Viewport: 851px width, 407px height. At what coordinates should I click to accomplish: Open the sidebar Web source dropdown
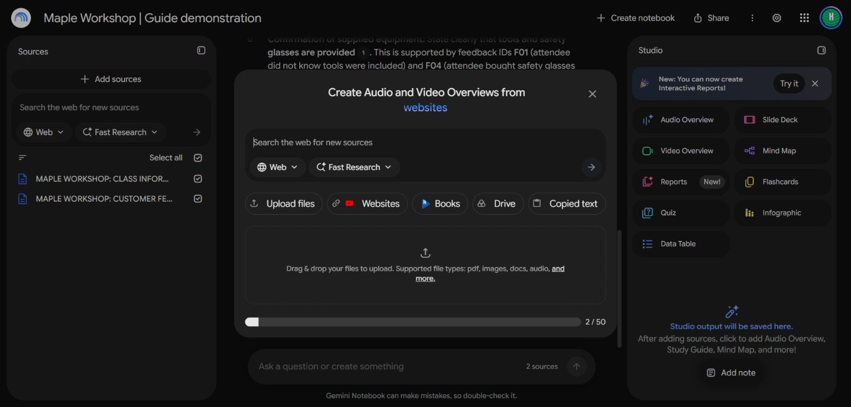[x=44, y=132]
